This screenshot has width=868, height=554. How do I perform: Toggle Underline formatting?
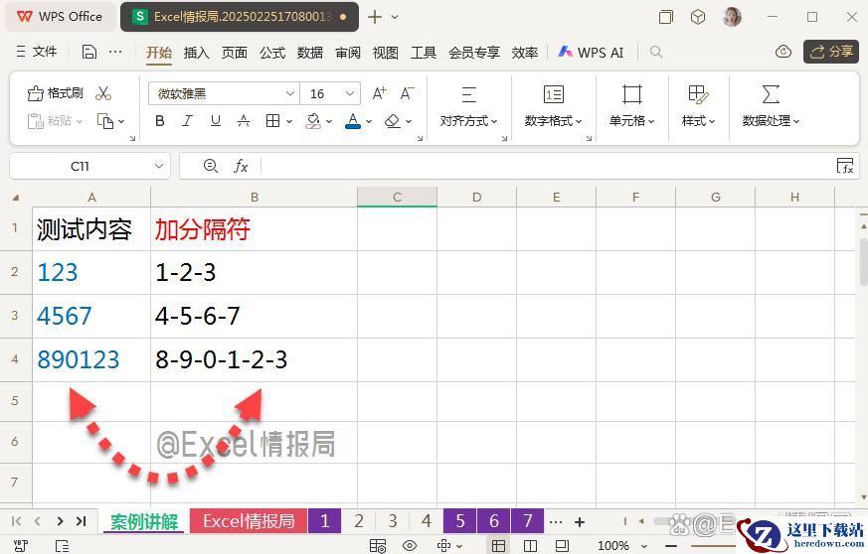point(216,120)
